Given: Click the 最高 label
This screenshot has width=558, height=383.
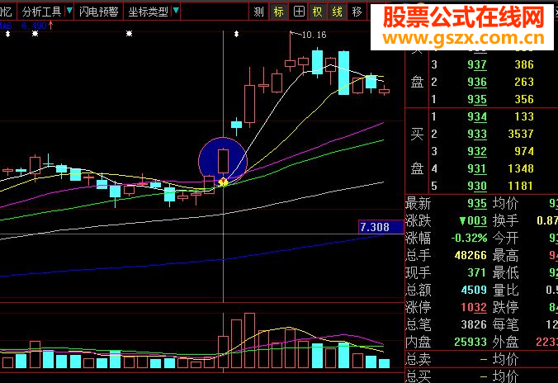Looking at the screenshot, I should [505, 255].
